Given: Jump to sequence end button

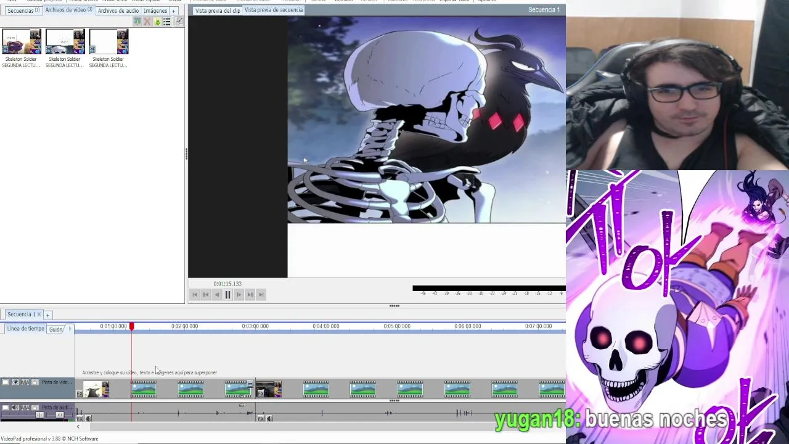Looking at the screenshot, I should pos(261,295).
